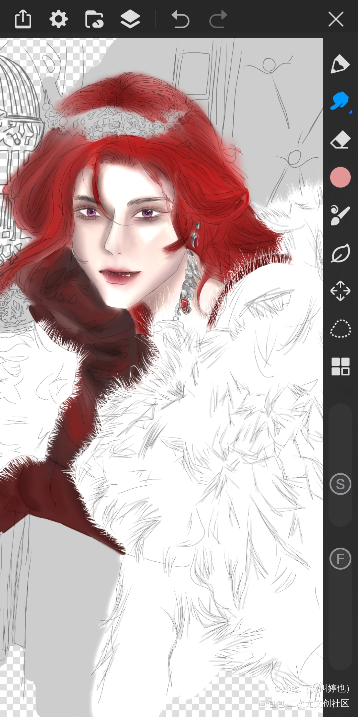Close the drawing canvas
Viewport: 358px width, 717px height.
(336, 19)
